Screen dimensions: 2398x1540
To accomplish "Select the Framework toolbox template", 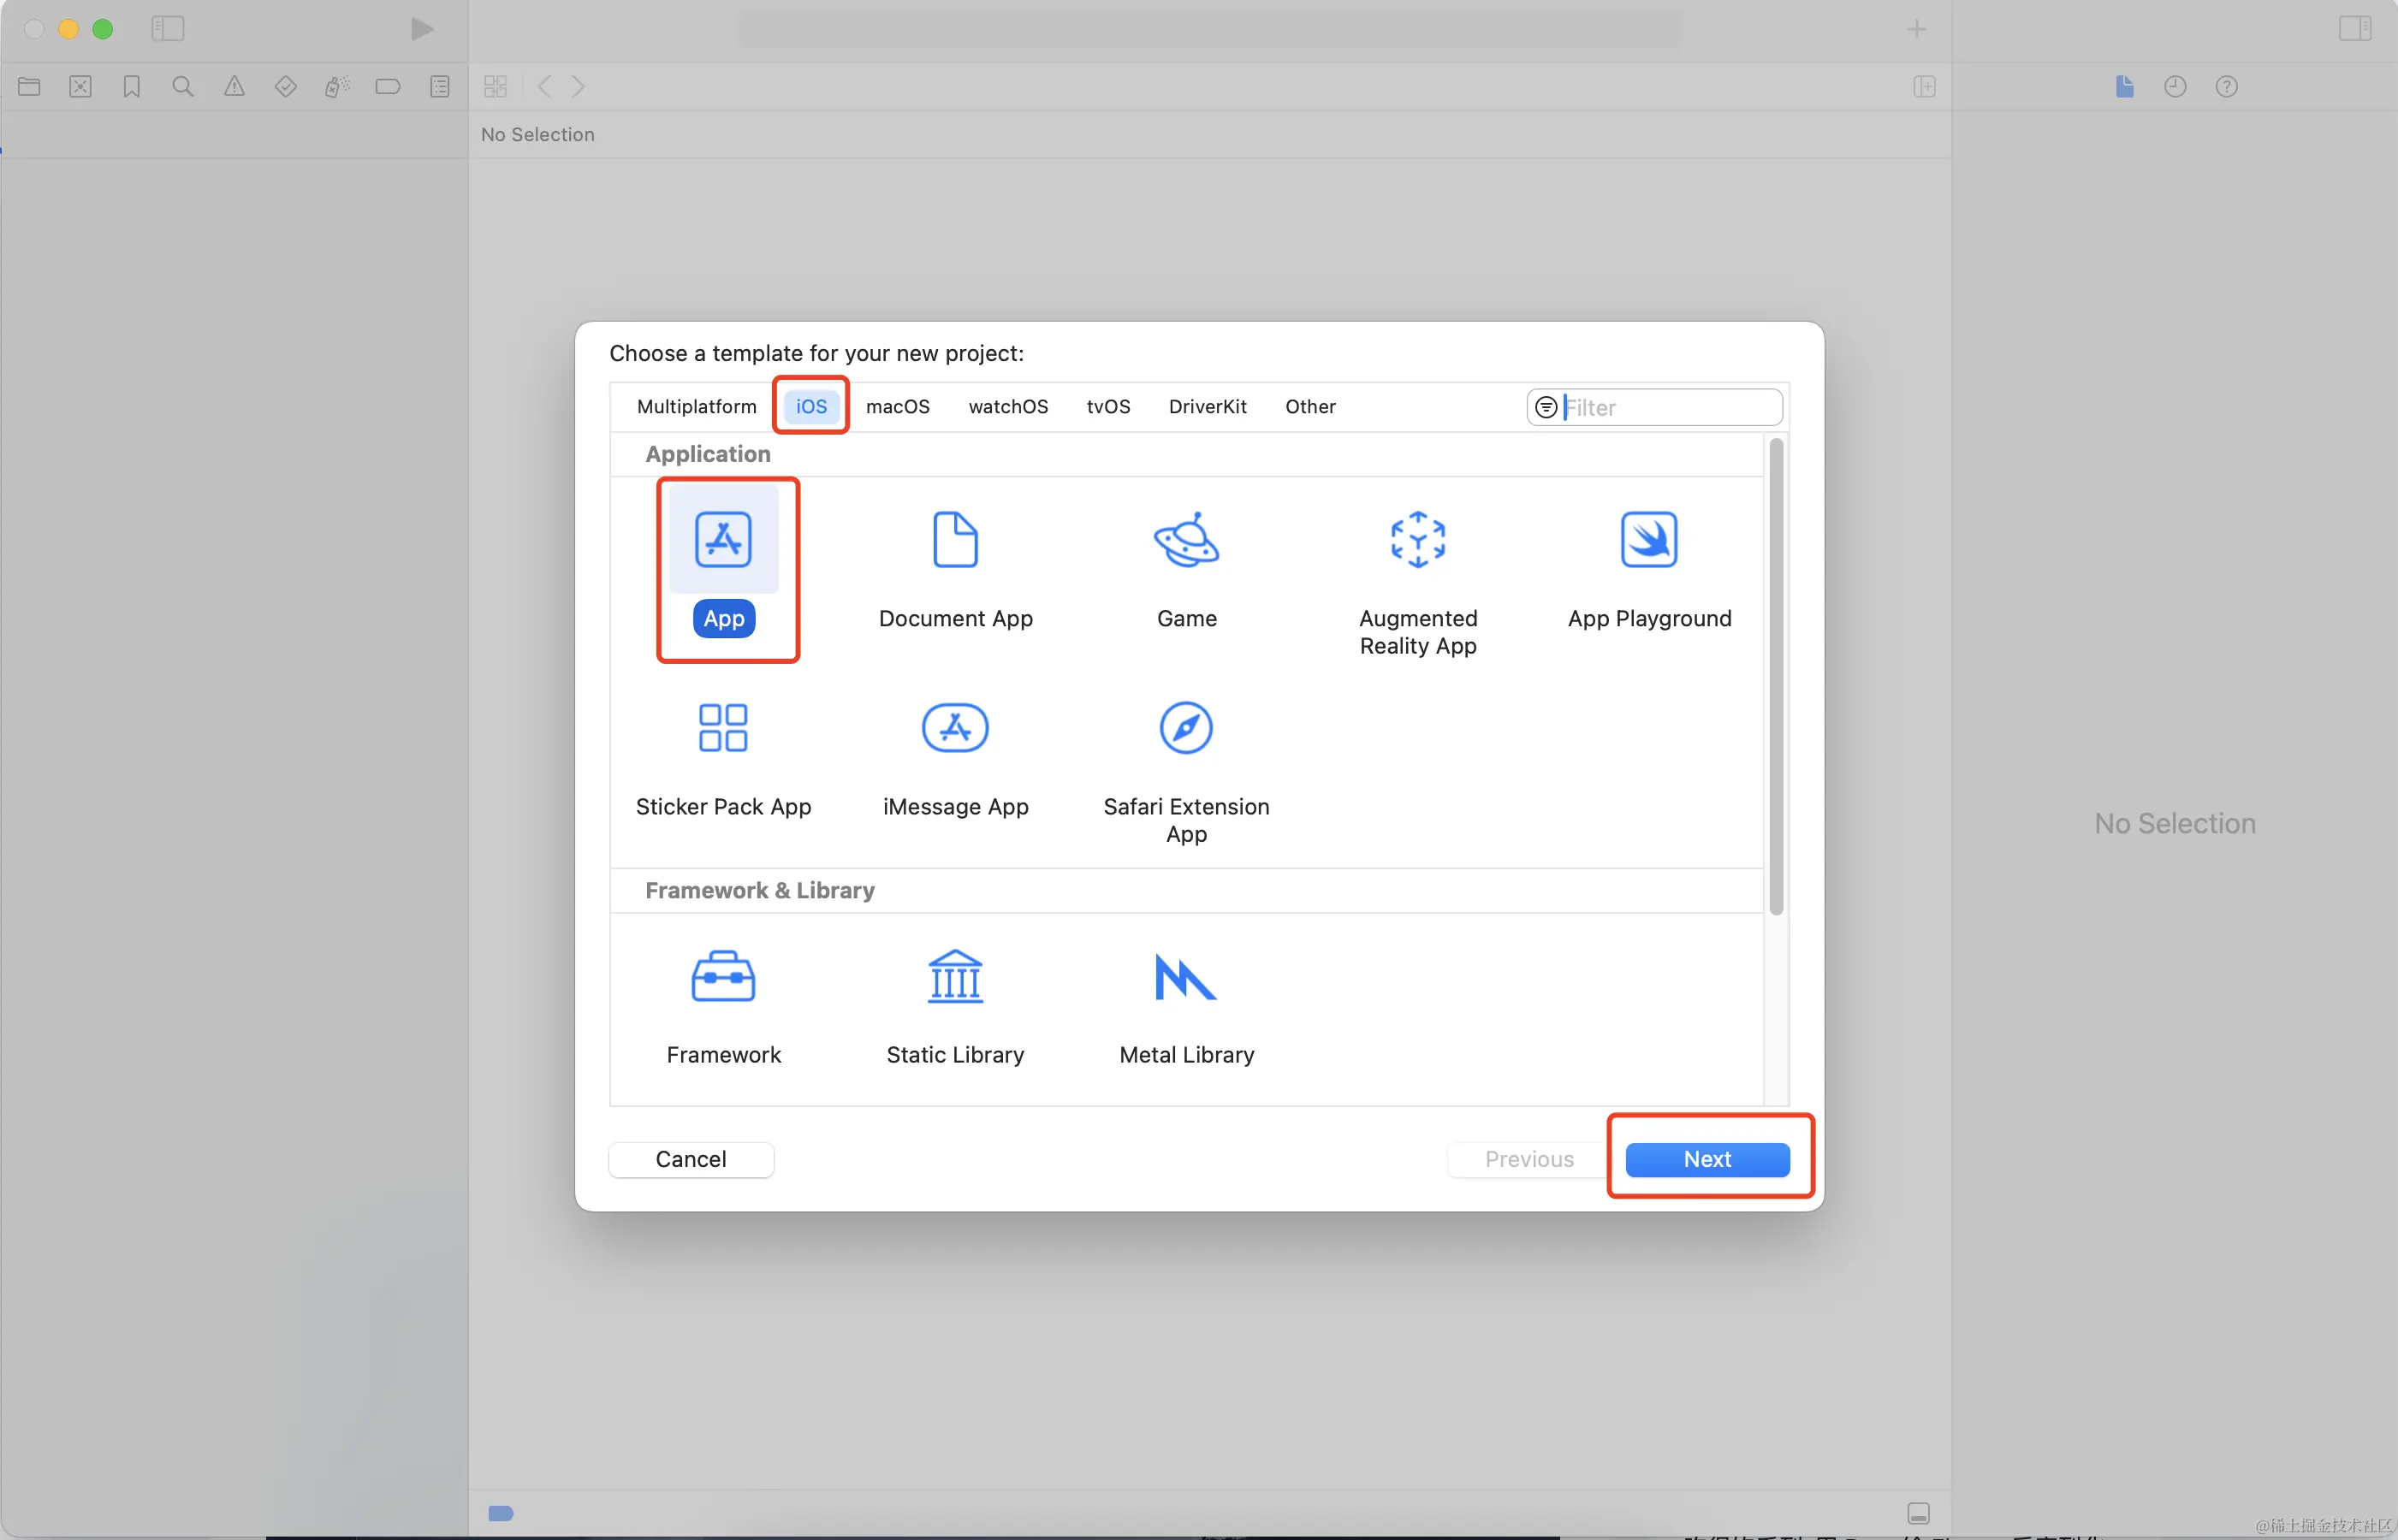I will point(723,977).
